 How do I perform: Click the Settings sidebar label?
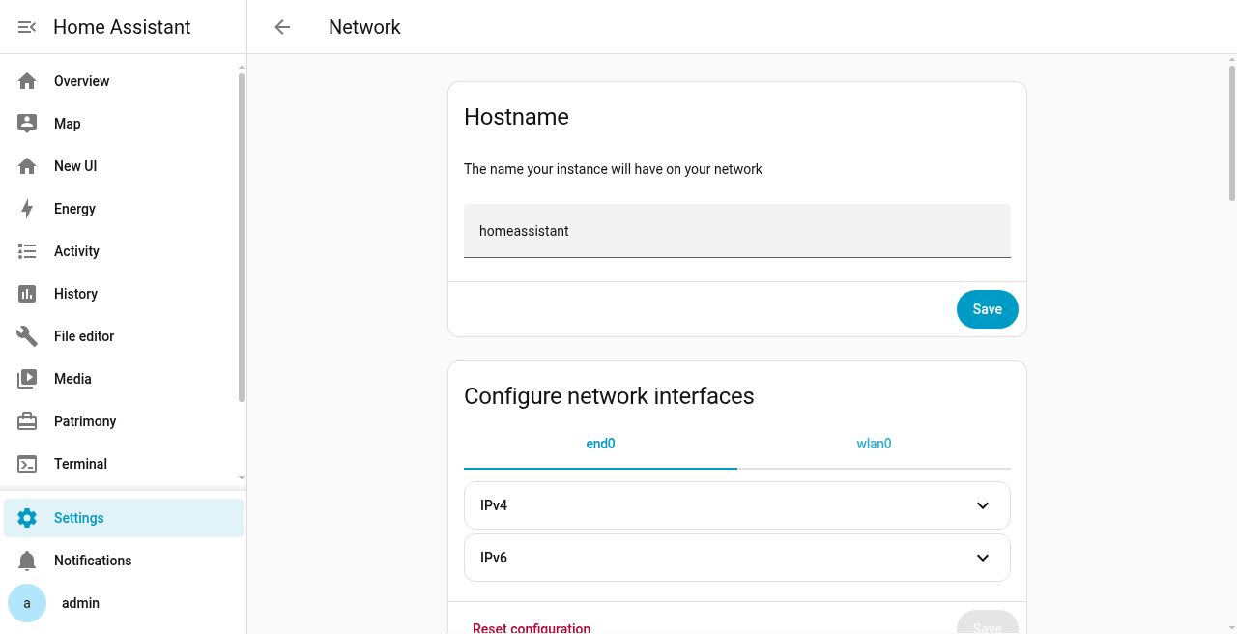79,518
